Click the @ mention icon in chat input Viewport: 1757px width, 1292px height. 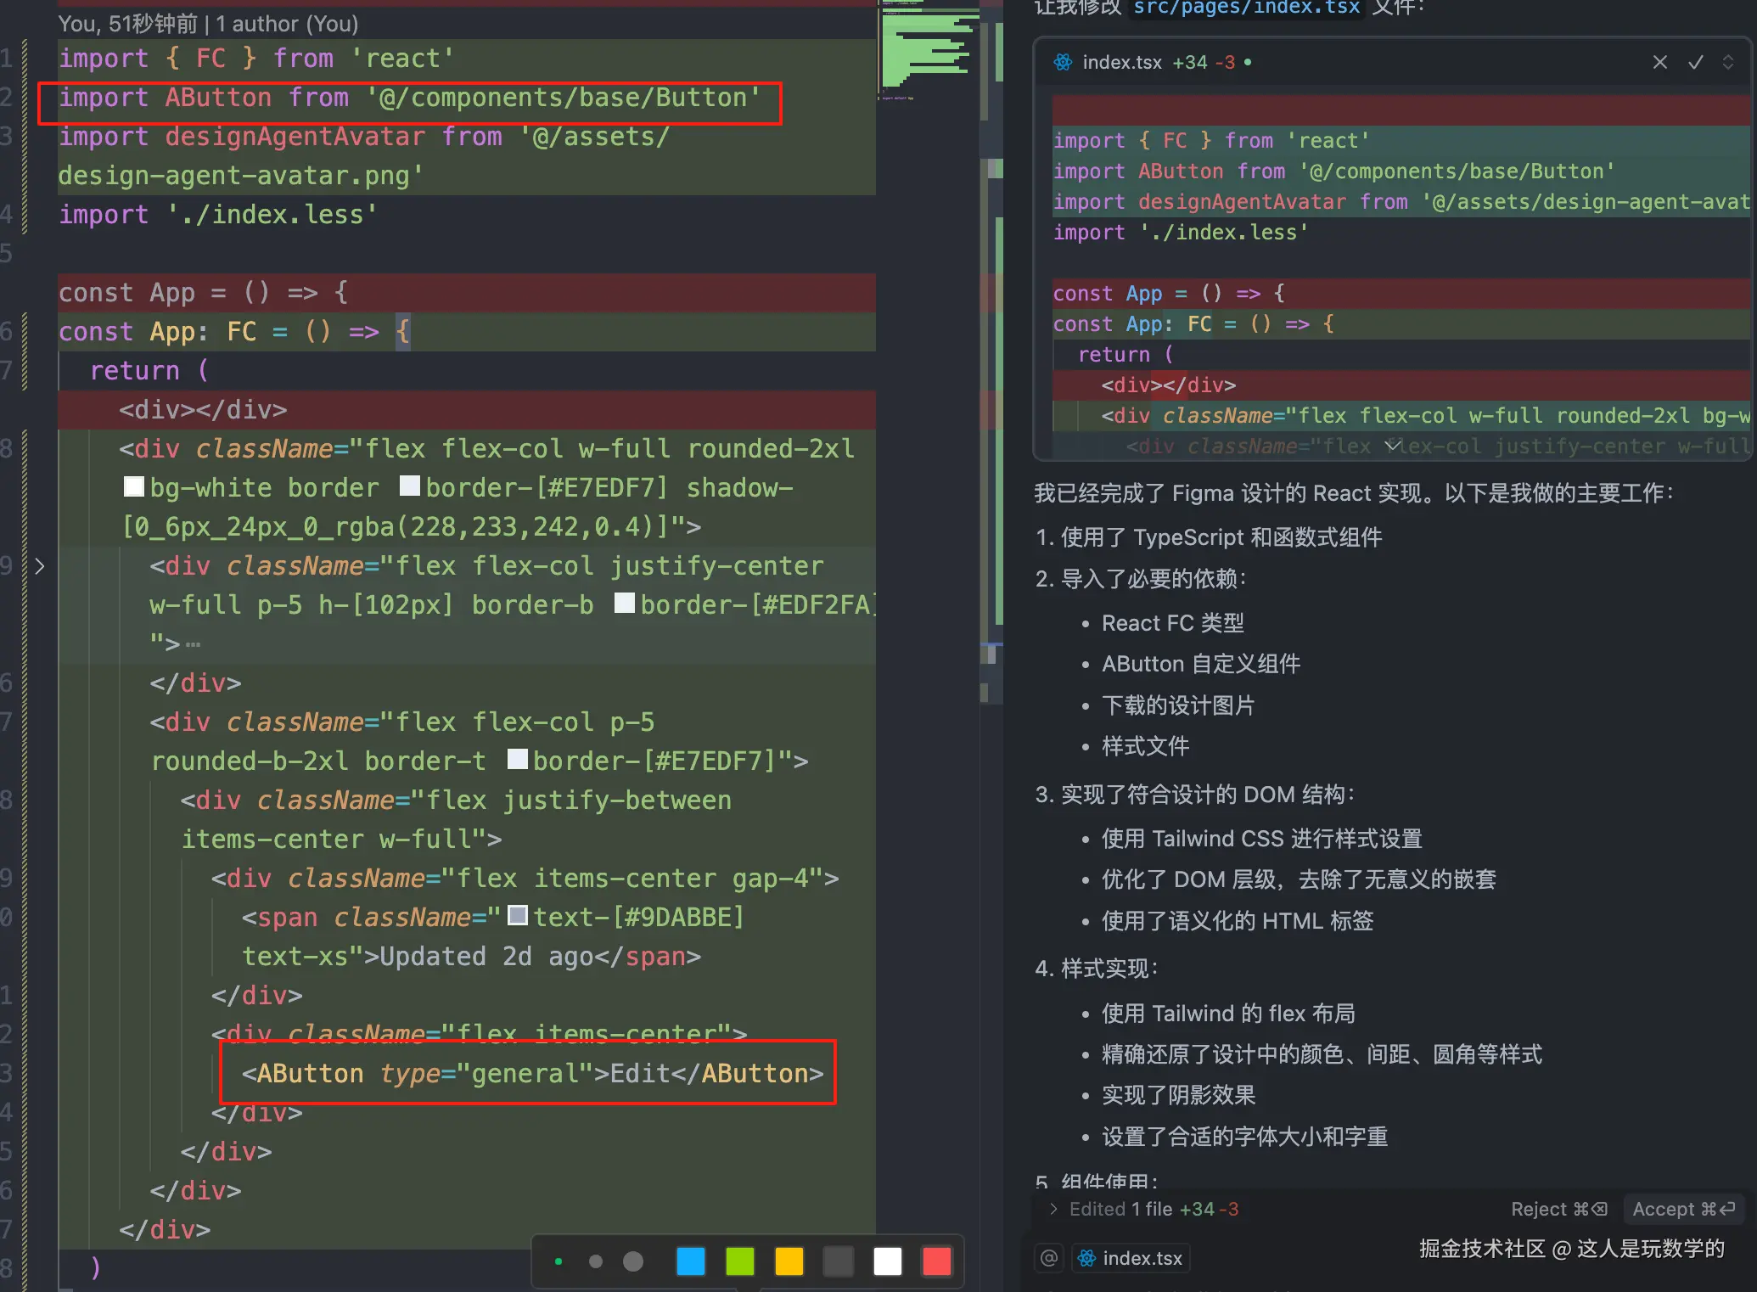1049,1257
